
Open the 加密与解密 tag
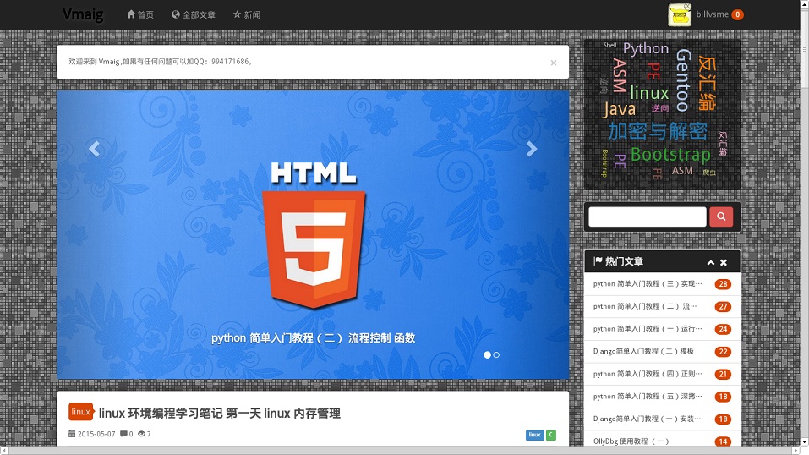(x=658, y=130)
